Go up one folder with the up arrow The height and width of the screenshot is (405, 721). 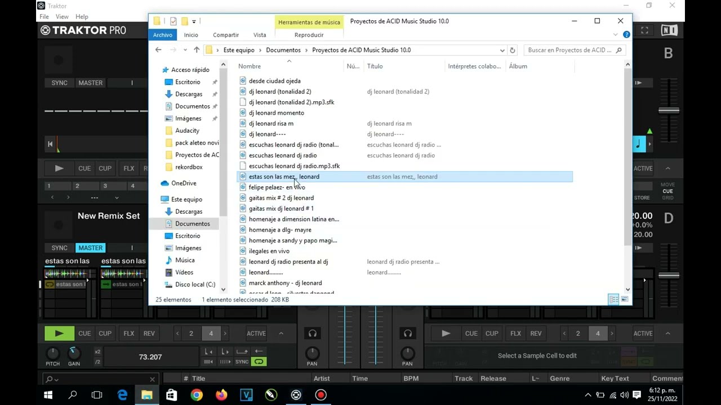click(x=196, y=50)
